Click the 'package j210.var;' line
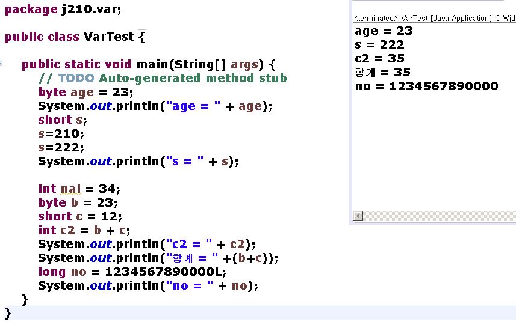516x325 pixels. pos(63,9)
